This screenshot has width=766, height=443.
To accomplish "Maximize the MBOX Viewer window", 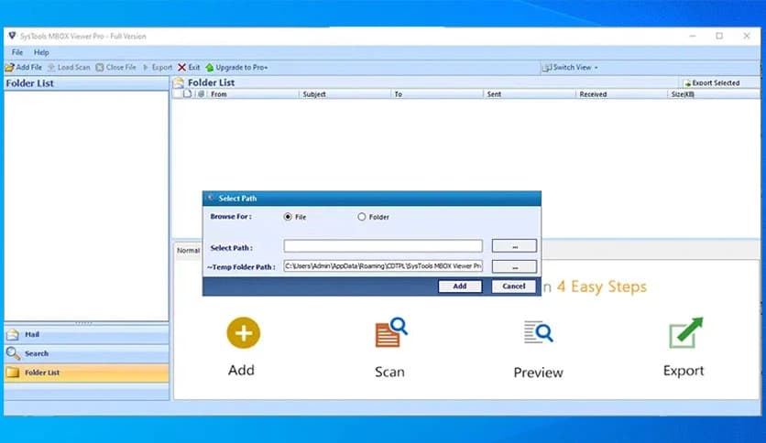I will pyautogui.click(x=719, y=36).
